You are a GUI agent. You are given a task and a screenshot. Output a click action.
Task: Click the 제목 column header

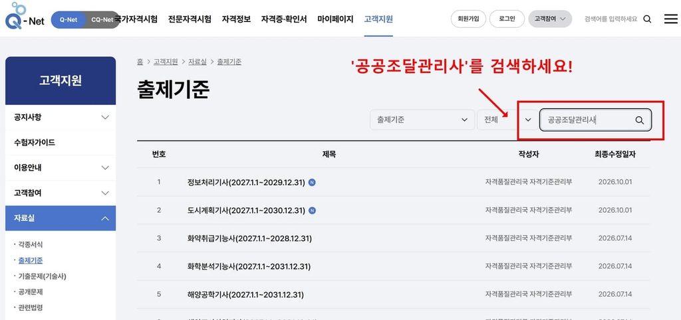(x=329, y=155)
